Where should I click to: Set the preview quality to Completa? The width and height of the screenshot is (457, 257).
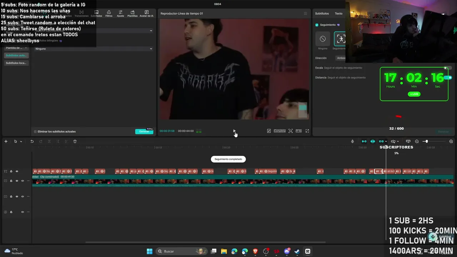tap(280, 131)
